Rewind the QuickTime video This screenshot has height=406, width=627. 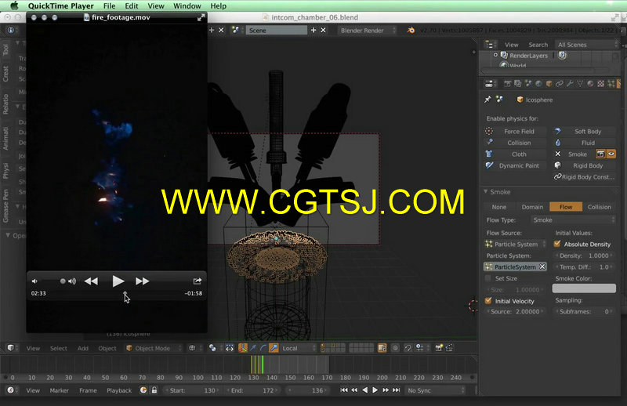click(91, 281)
